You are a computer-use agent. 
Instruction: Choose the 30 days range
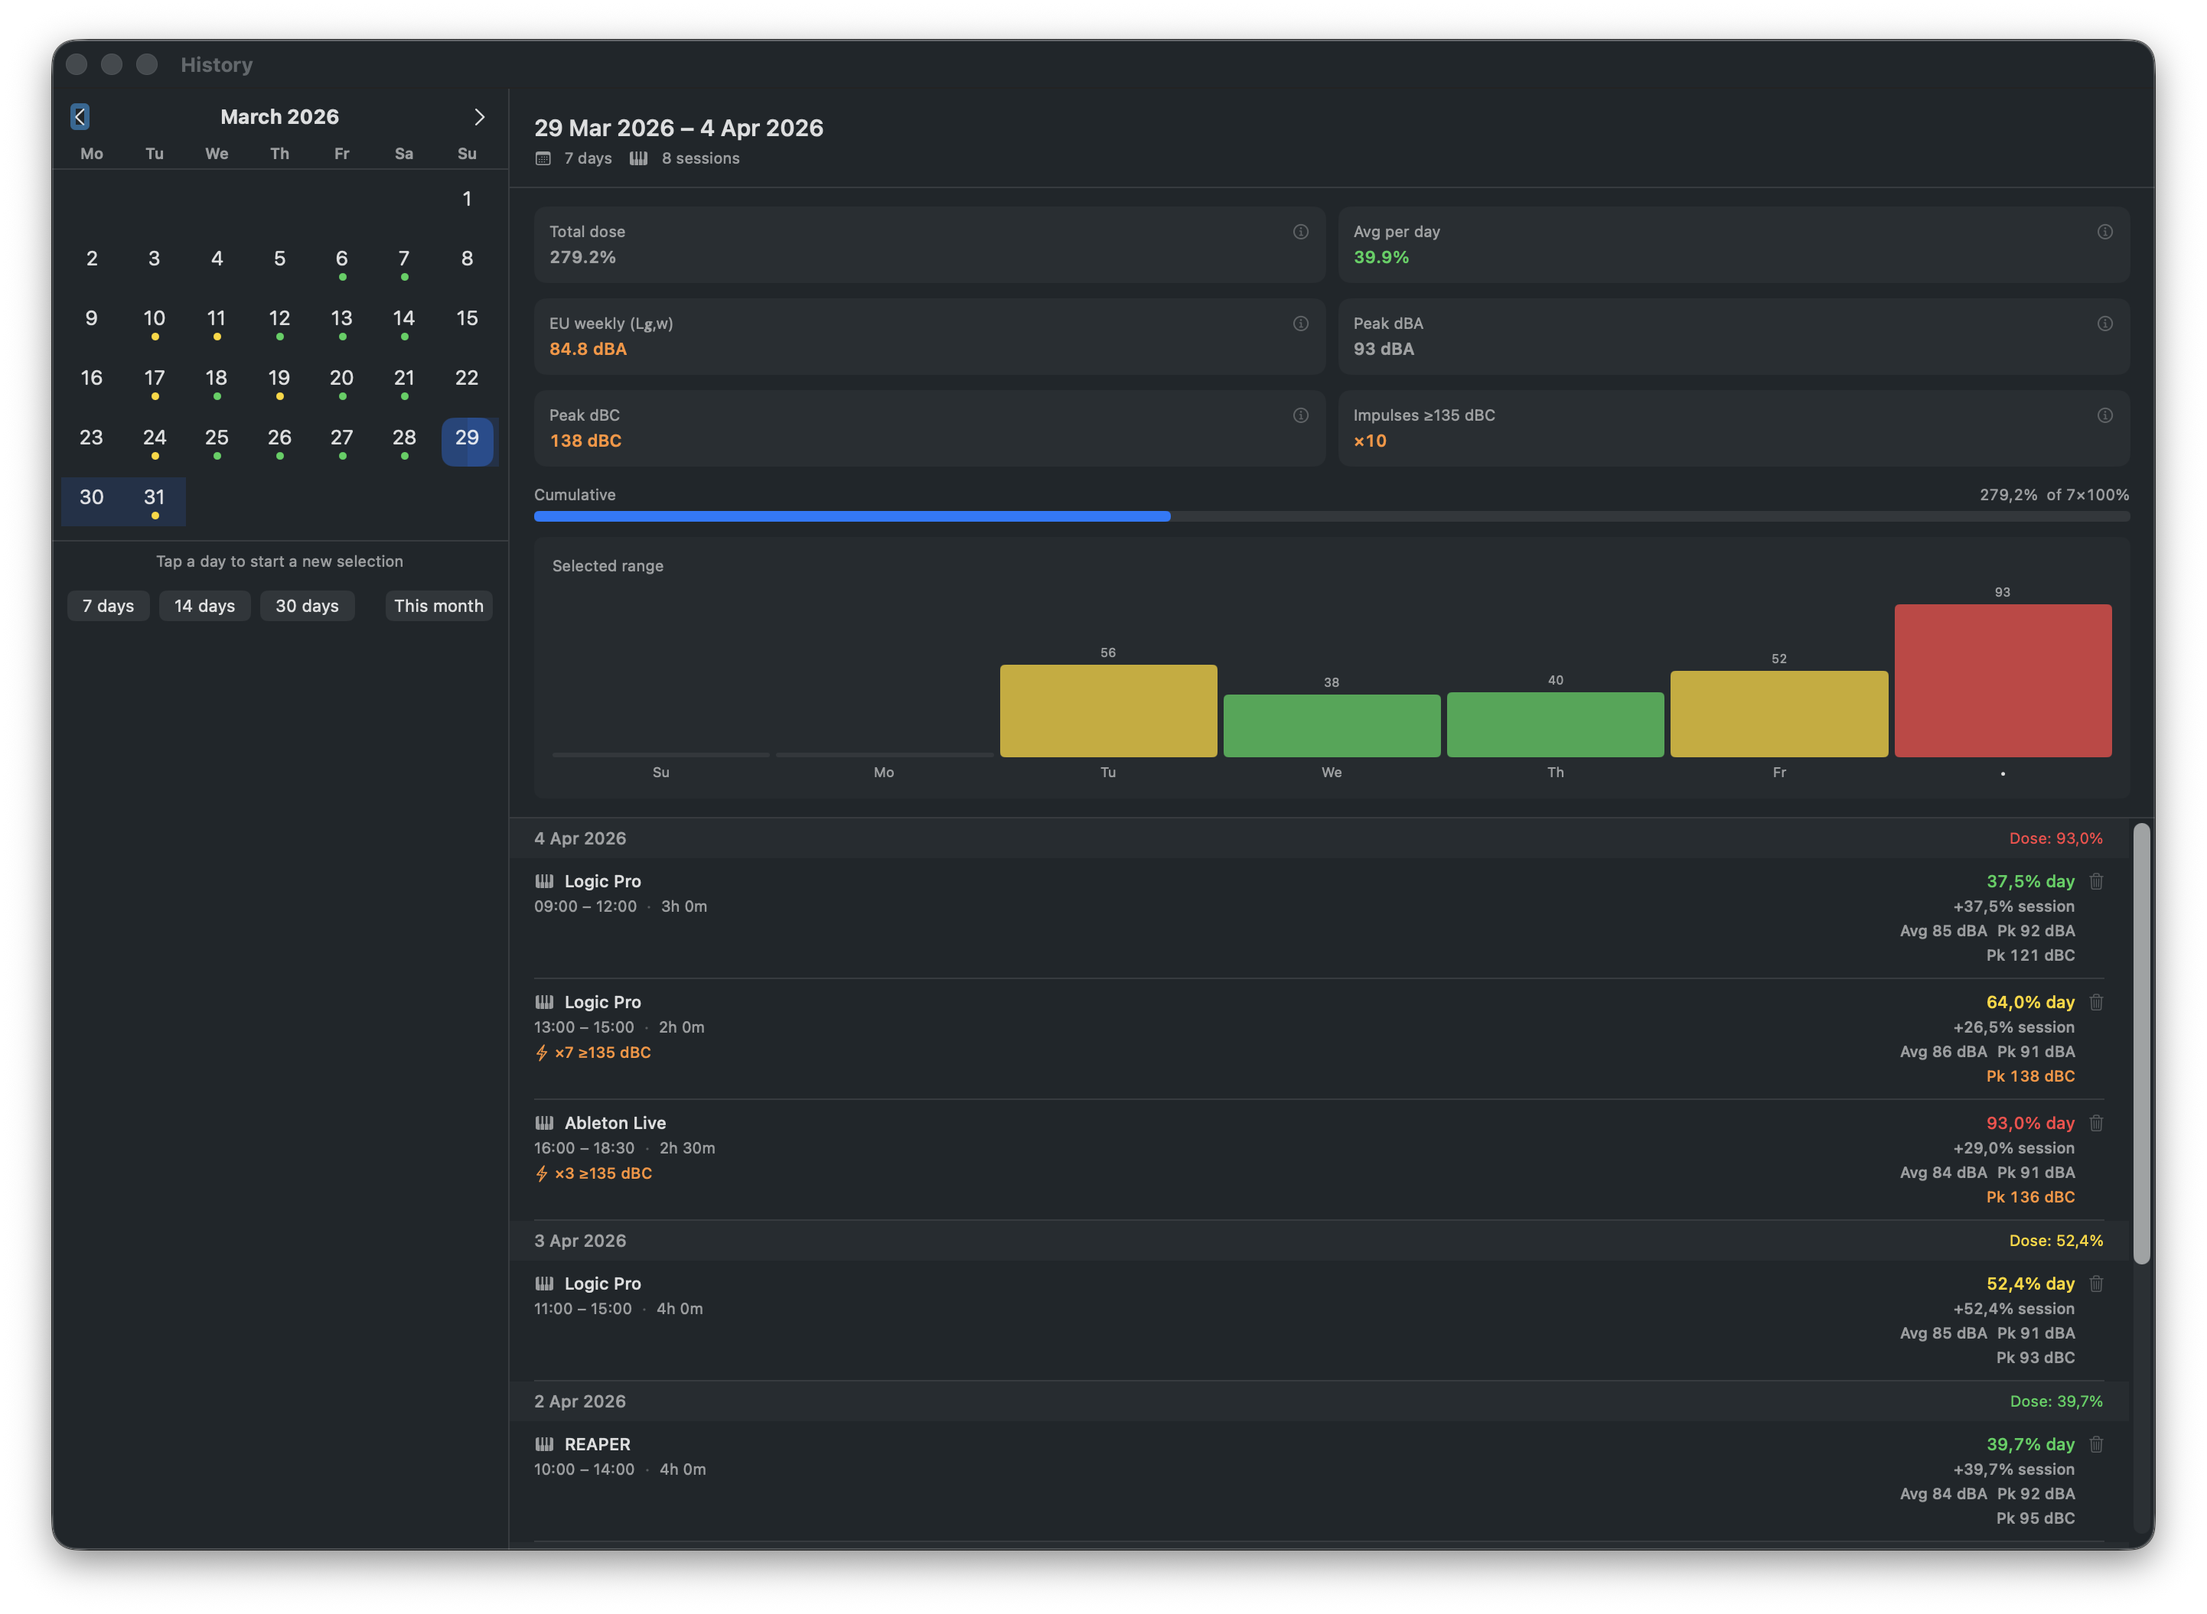pos(307,606)
